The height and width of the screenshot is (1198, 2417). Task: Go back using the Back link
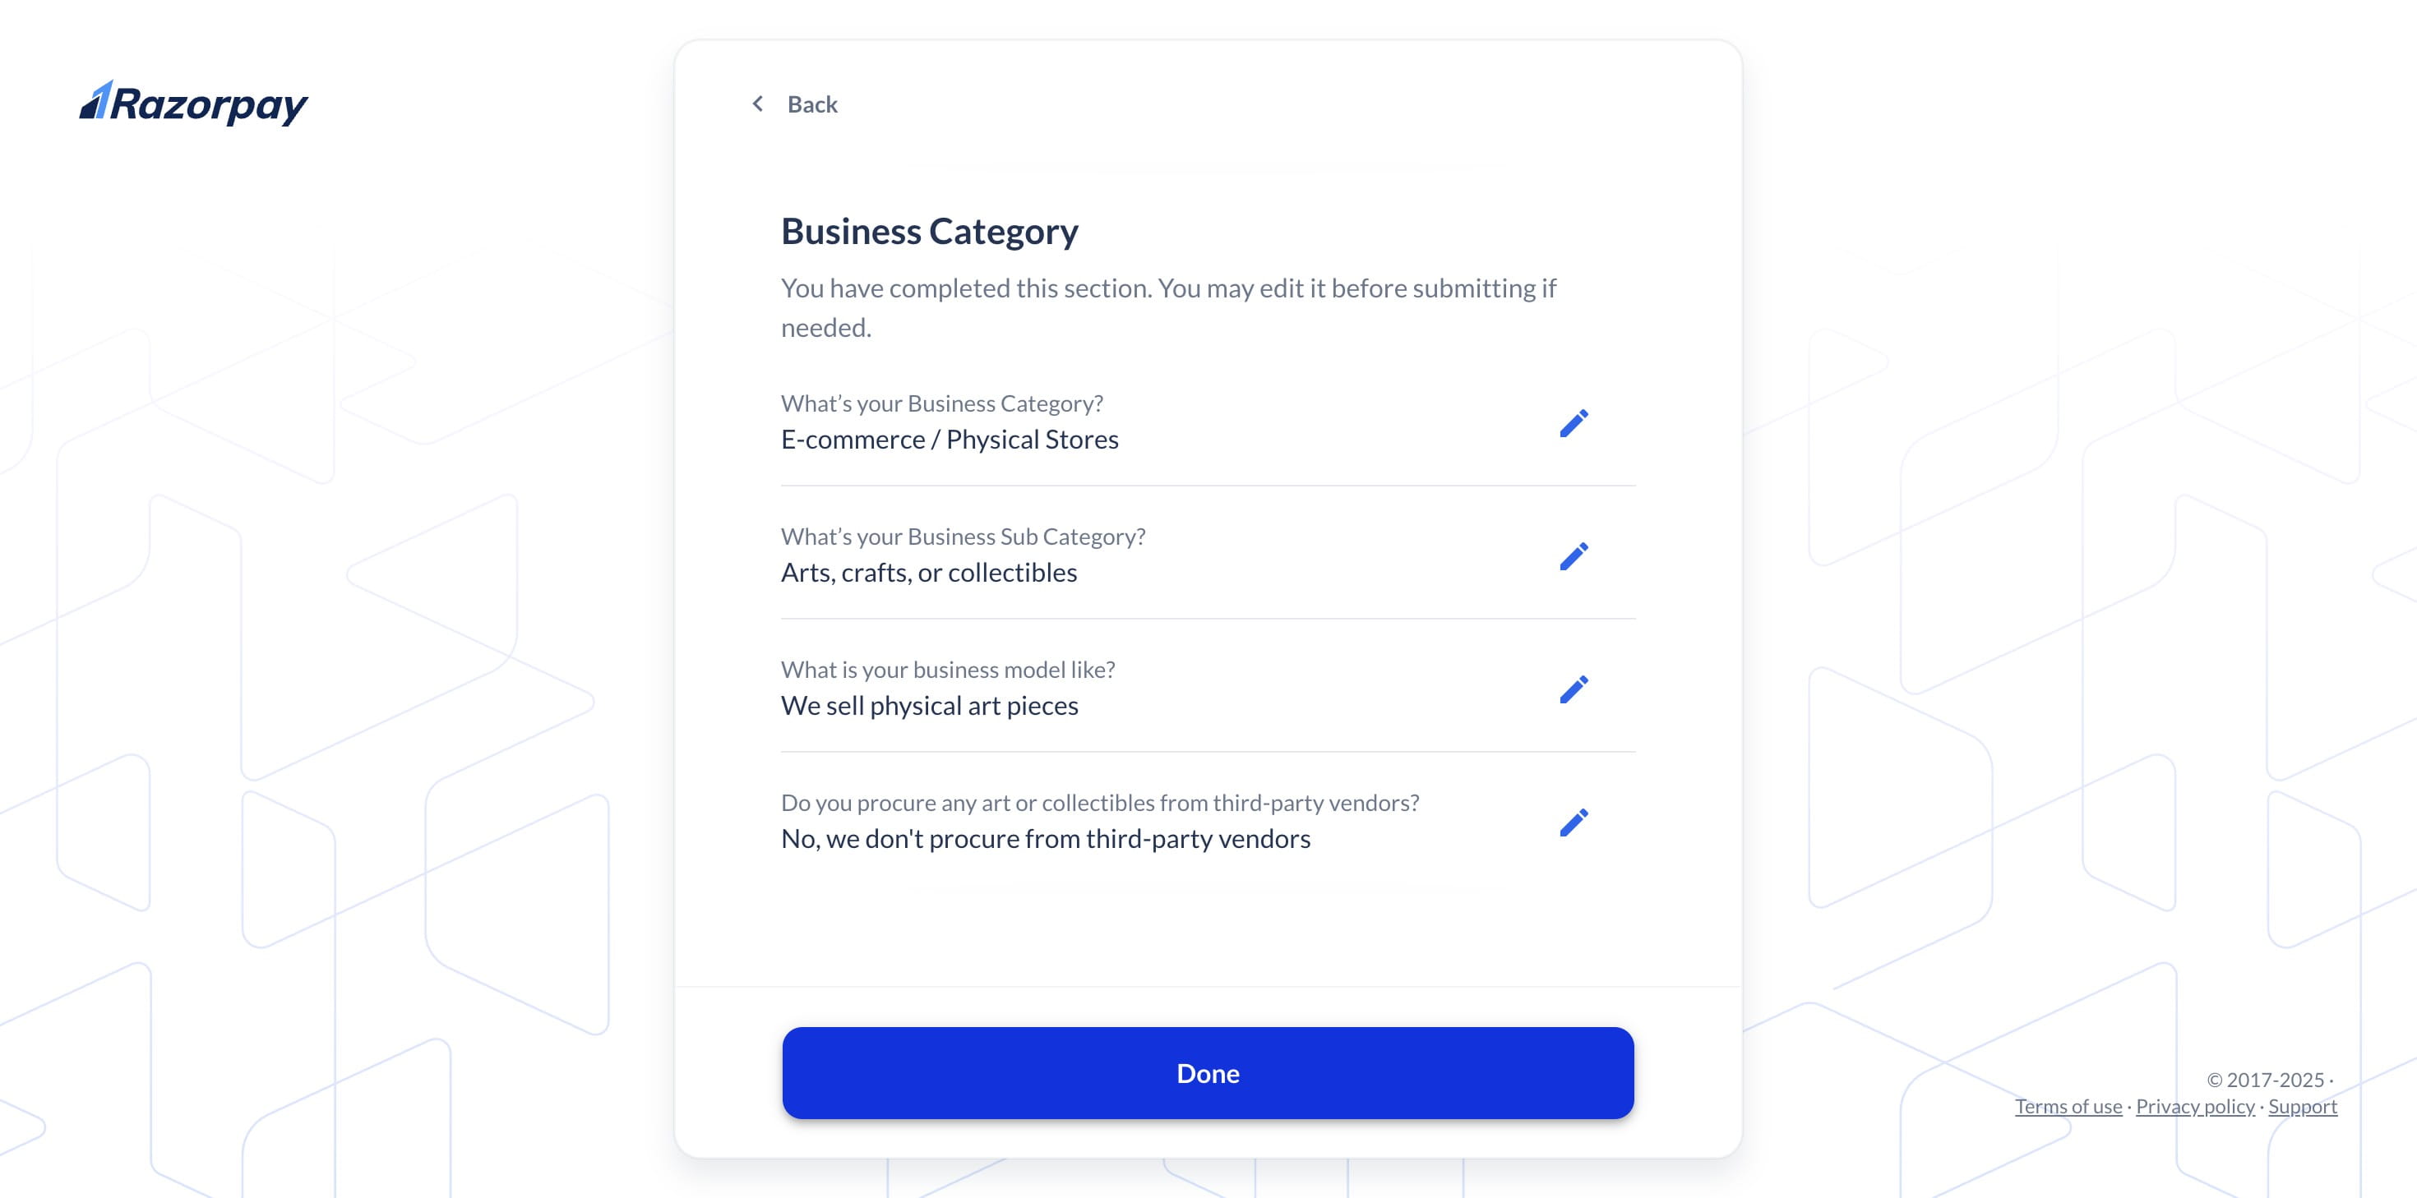coord(812,104)
